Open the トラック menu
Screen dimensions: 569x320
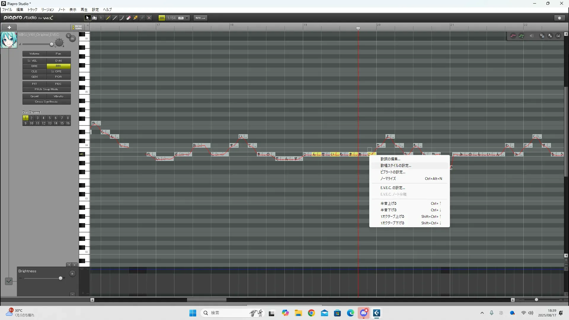tap(32, 10)
